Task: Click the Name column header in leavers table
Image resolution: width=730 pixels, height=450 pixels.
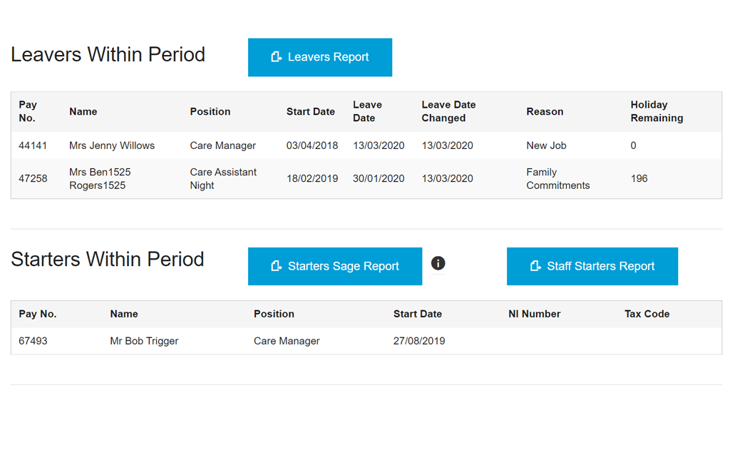Action: pyautogui.click(x=83, y=111)
